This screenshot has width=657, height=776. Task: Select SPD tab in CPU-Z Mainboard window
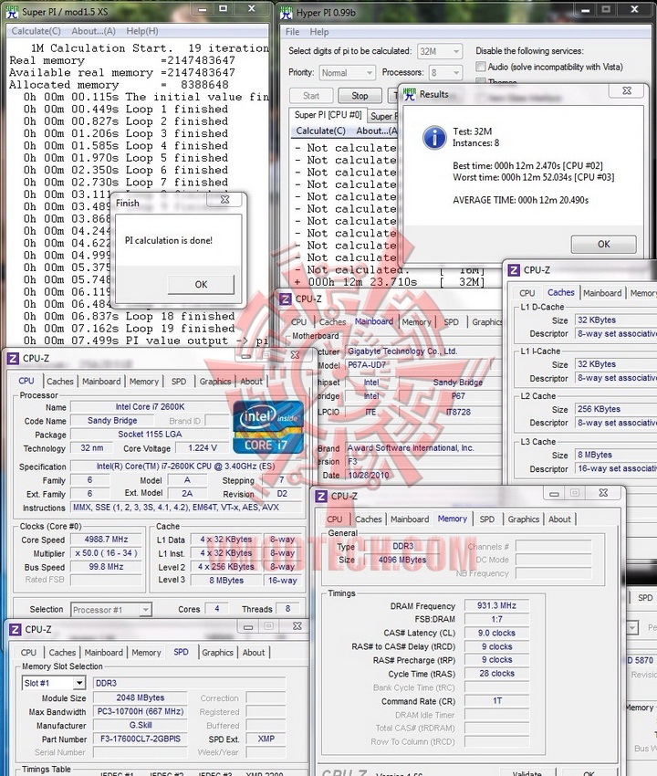pos(451,321)
